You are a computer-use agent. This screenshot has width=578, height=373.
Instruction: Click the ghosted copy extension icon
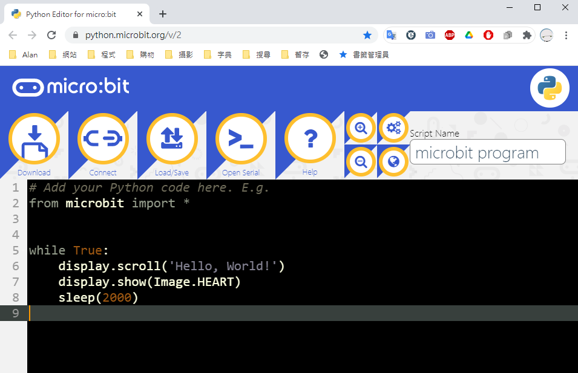pos(508,35)
